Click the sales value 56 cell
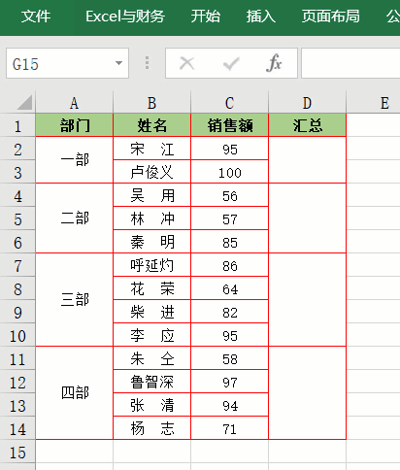Image resolution: width=400 pixels, height=470 pixels. [230, 195]
